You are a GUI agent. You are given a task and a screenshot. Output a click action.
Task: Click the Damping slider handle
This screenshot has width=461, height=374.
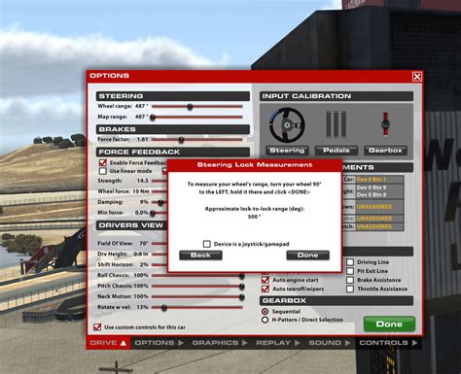click(x=160, y=203)
